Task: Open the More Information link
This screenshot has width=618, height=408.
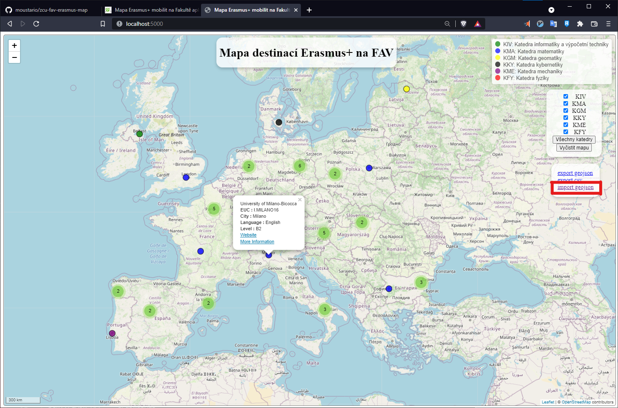Action: coord(257,241)
